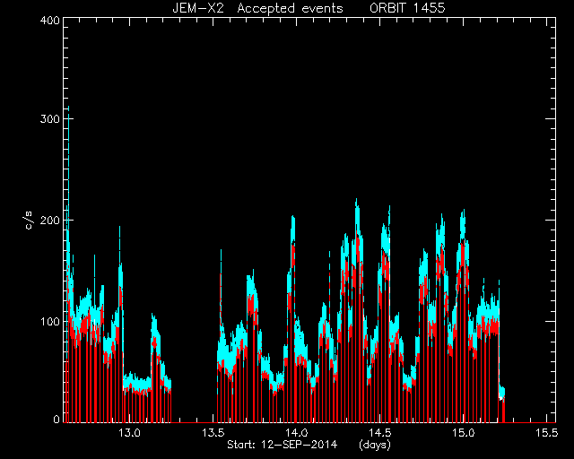Select the 100 y-axis tick label
Screen dimensions: 574x459
(50, 322)
